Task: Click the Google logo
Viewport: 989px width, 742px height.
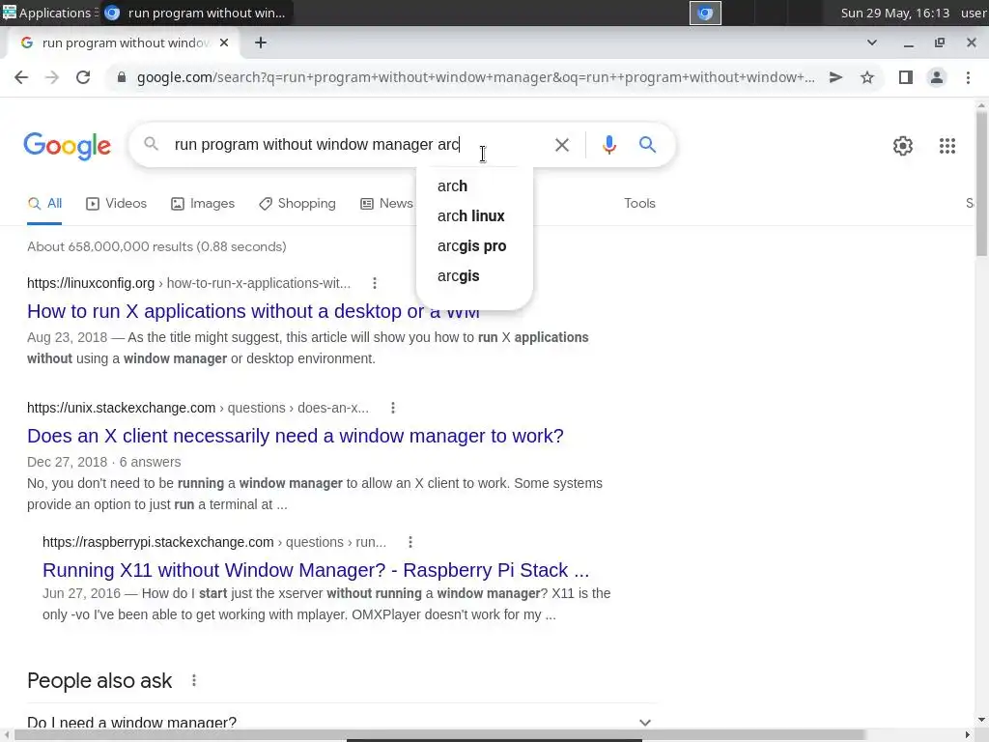Action: 68,146
